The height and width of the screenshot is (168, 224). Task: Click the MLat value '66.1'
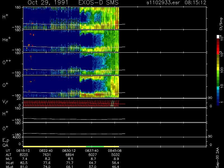(70, 167)
